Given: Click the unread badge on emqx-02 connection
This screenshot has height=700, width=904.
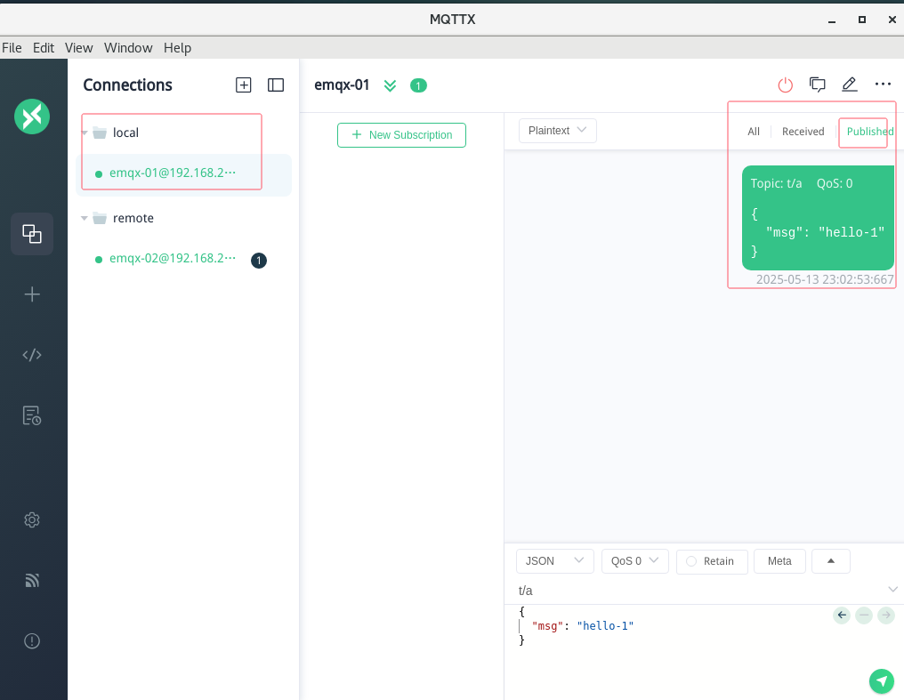Looking at the screenshot, I should pyautogui.click(x=259, y=261).
